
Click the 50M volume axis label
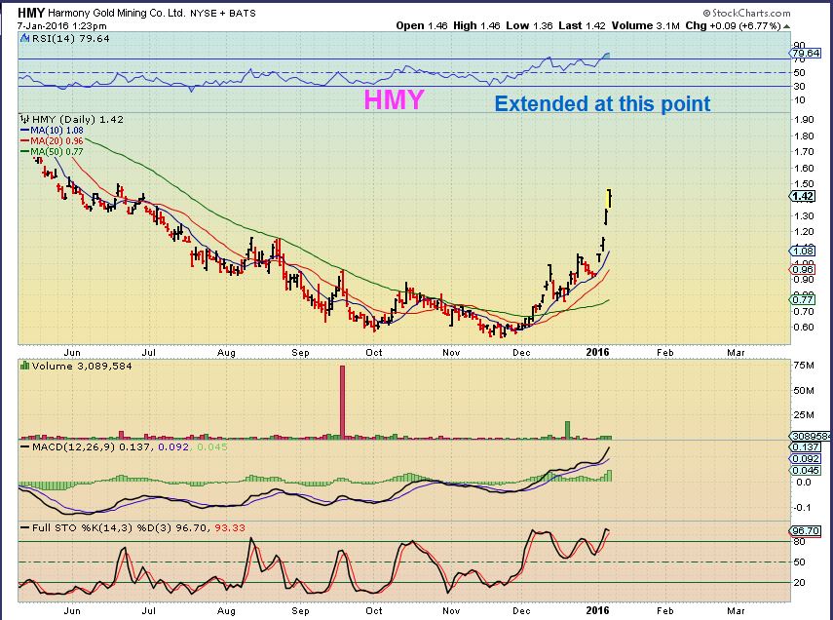point(803,391)
